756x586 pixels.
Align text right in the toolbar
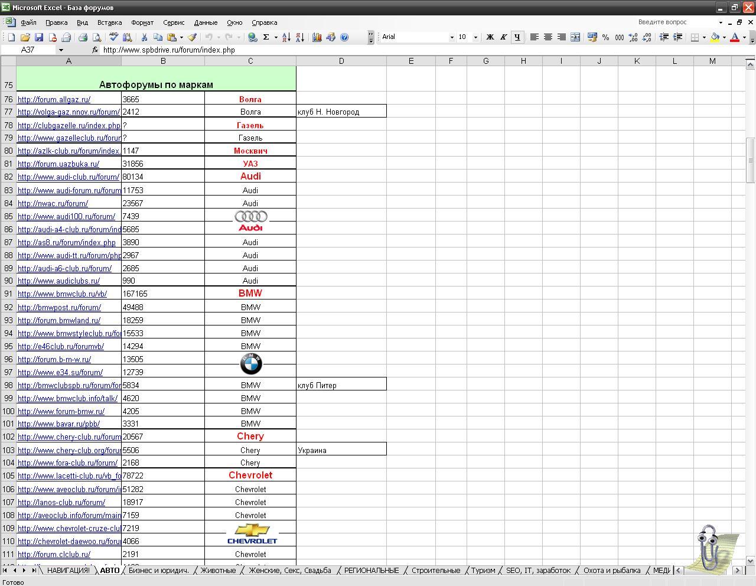[562, 37]
